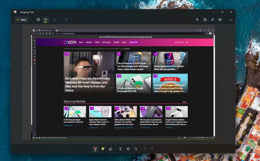Copy the snip with the copy icon

click(x=212, y=20)
